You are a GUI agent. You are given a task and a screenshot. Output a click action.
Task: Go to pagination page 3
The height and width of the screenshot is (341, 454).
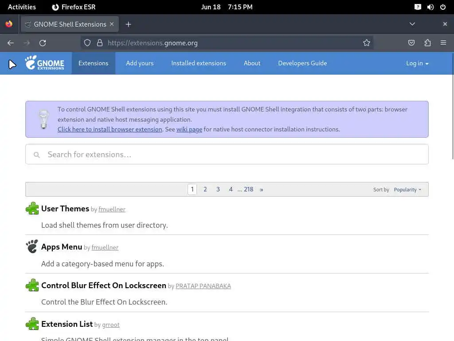[218, 189]
